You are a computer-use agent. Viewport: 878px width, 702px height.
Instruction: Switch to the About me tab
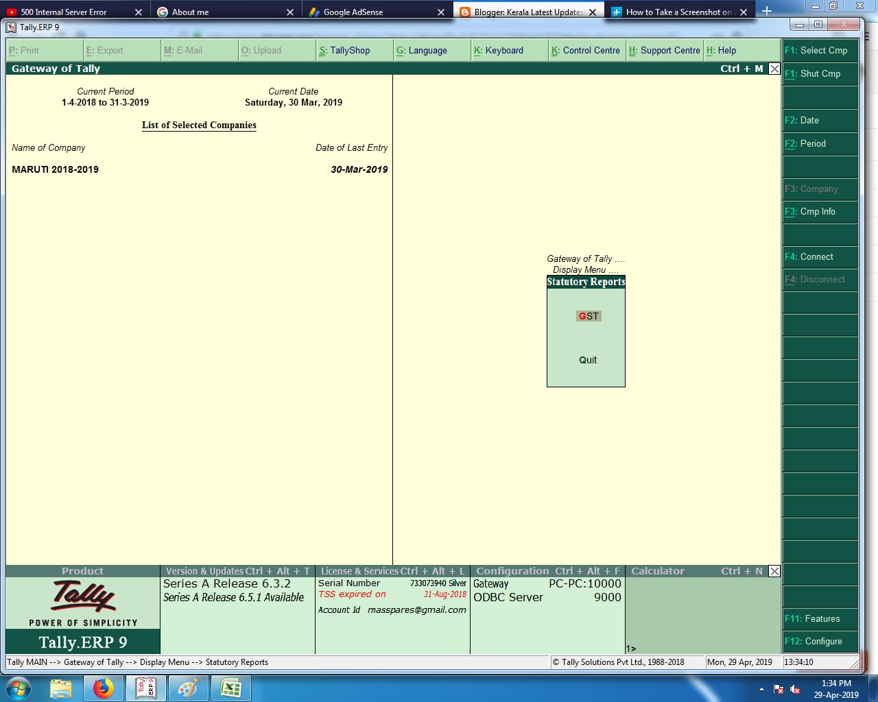(x=191, y=12)
